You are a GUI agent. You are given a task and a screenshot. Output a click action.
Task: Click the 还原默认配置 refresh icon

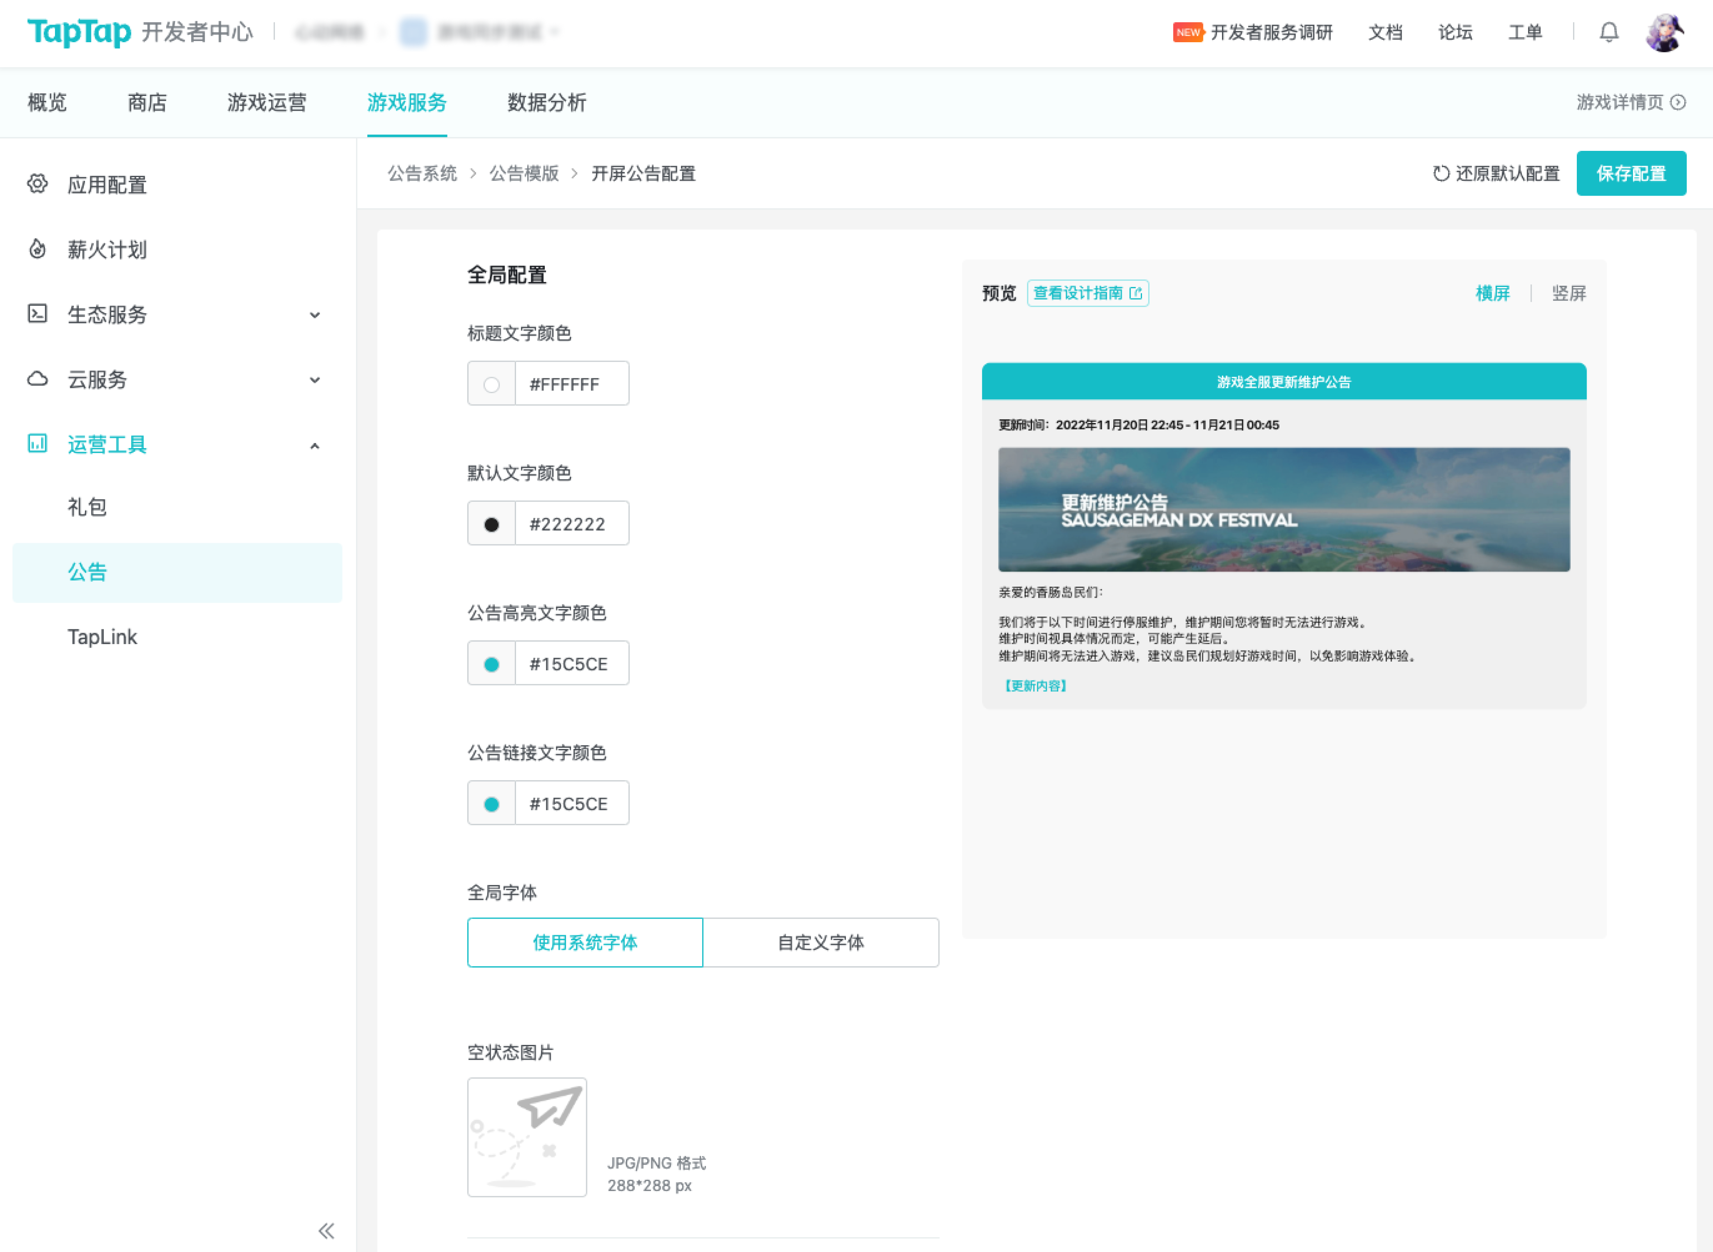1441,173
